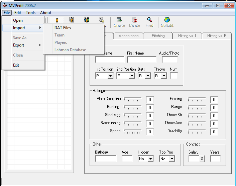Click the single player toolbar icon
Screen dimensions: 236x186
click(57, 20)
